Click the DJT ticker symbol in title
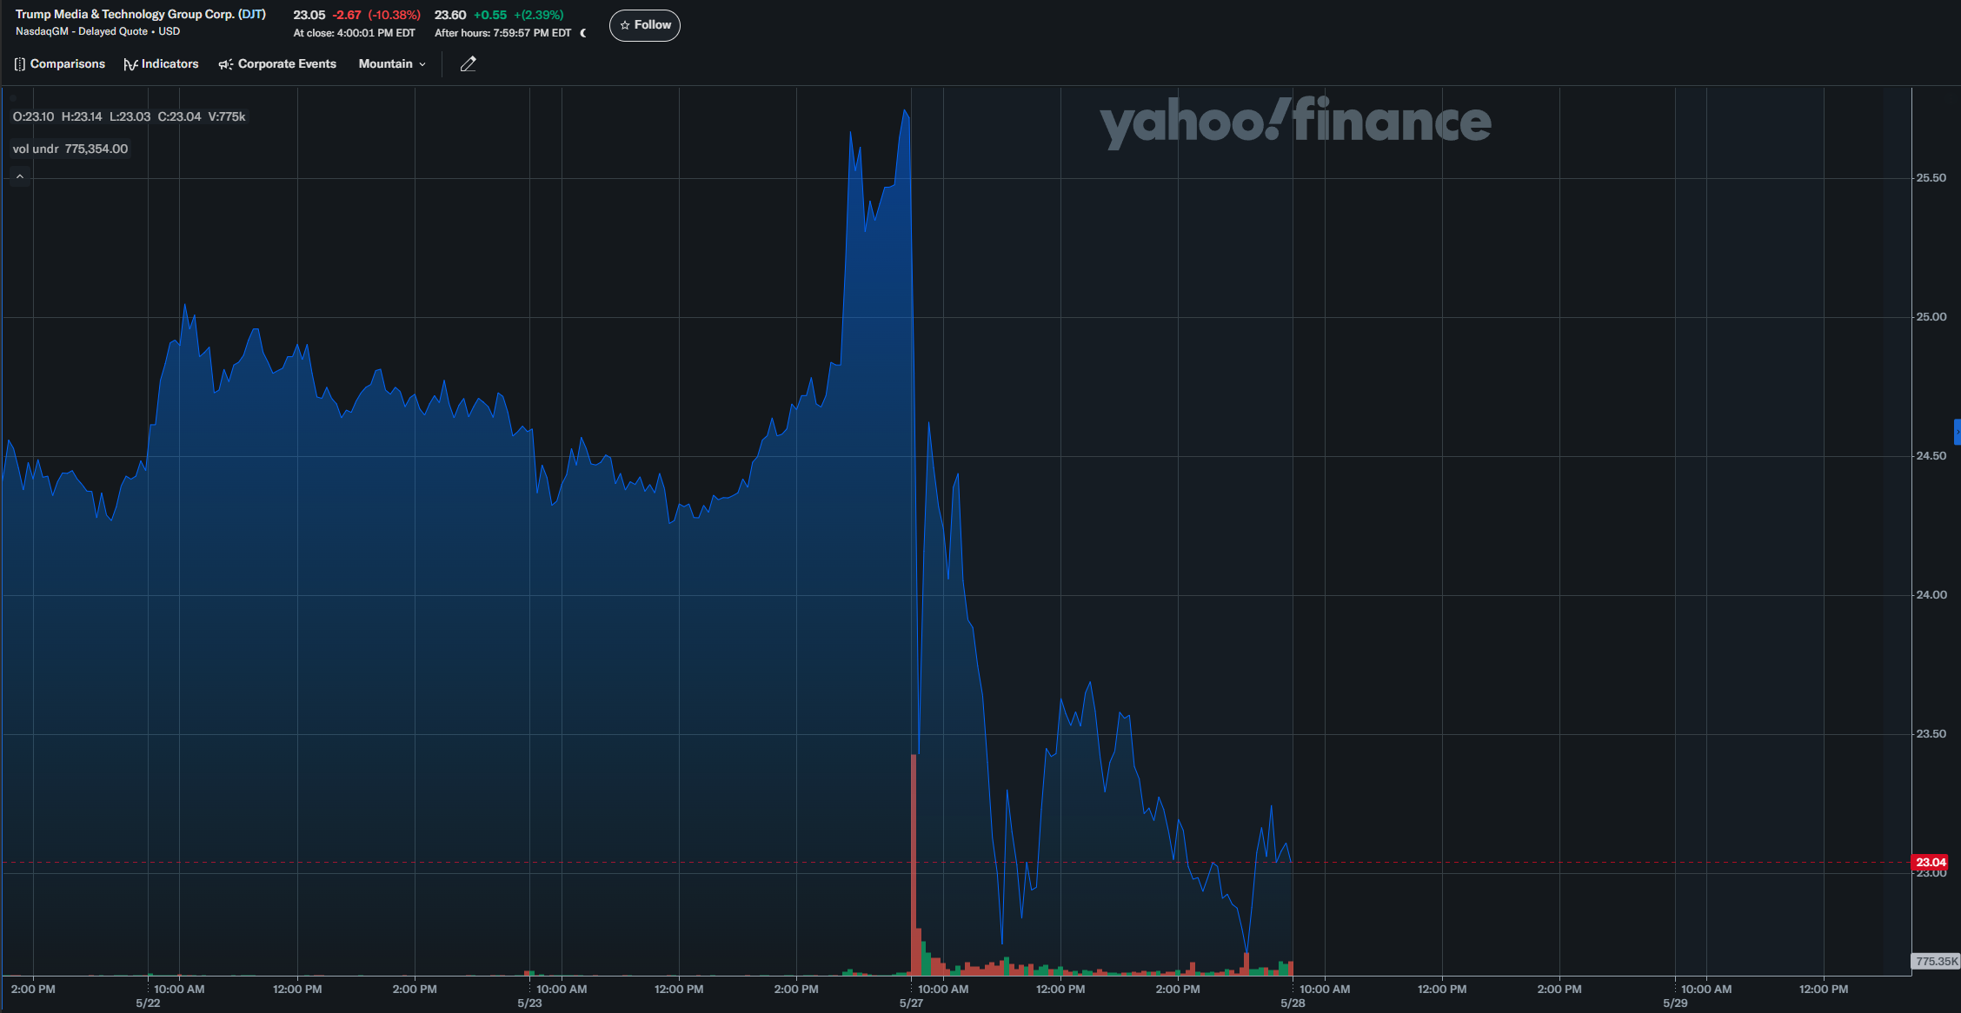This screenshot has height=1013, width=1961. click(252, 15)
